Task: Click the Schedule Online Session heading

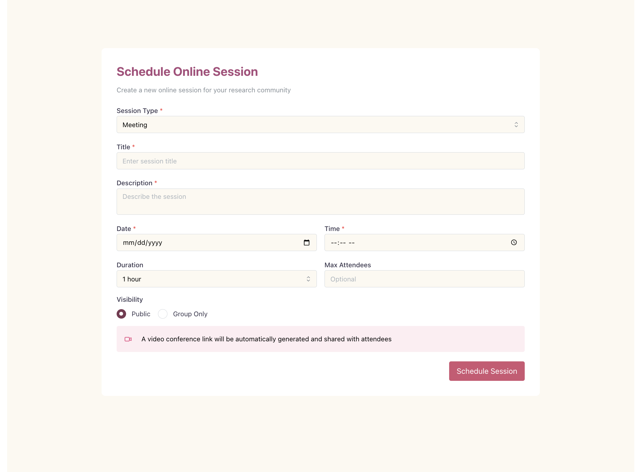Action: tap(187, 72)
